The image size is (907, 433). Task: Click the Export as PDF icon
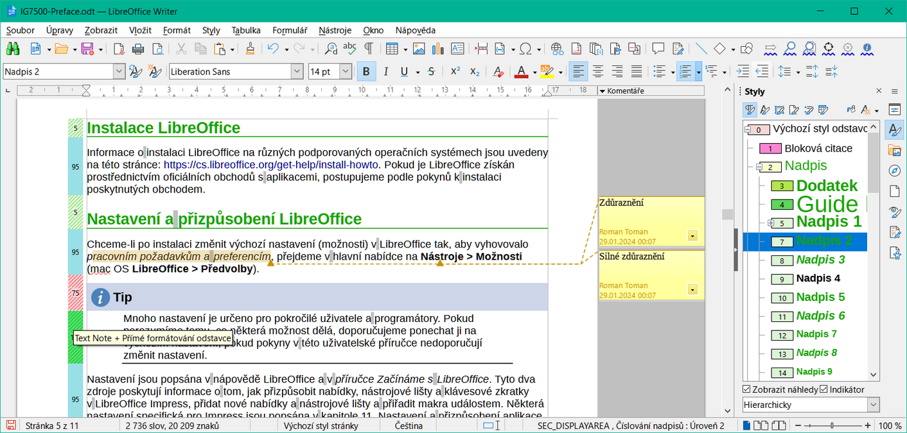[119, 49]
